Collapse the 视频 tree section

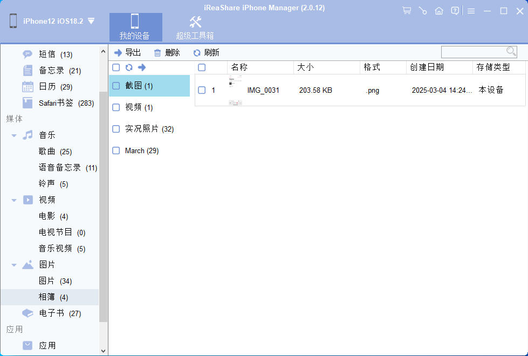[14, 200]
